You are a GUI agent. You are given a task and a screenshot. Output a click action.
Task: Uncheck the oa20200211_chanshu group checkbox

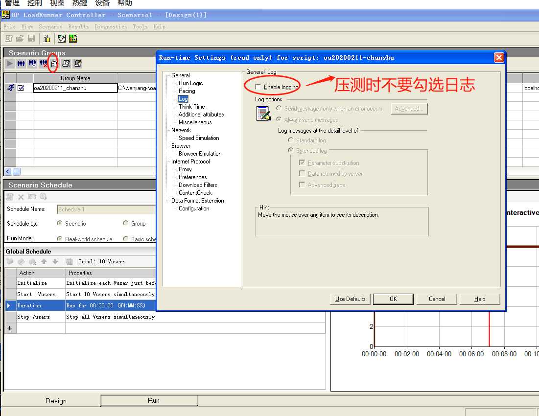tap(21, 88)
